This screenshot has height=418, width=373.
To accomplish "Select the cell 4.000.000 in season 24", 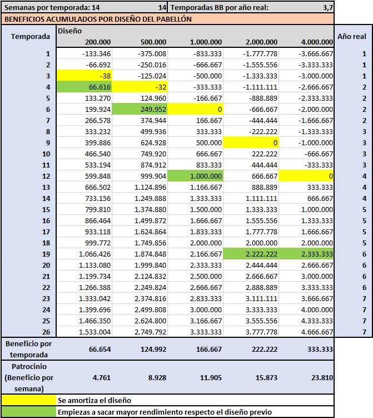I will tap(306, 310).
